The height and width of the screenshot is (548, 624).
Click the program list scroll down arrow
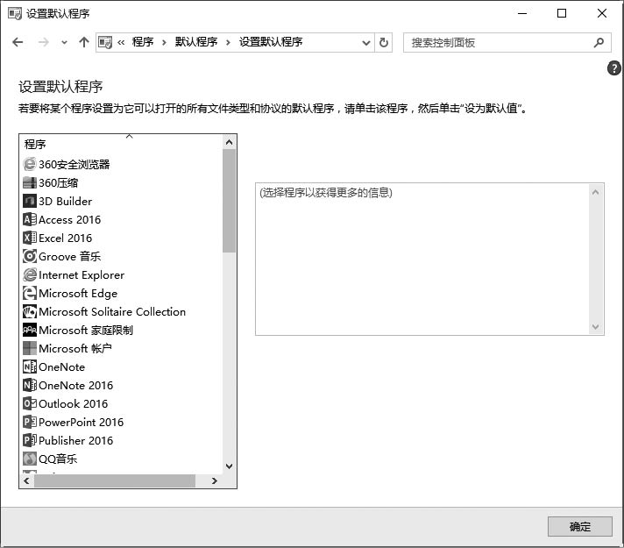[x=230, y=466]
